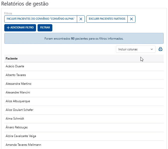Viewport: 168px width, 149px height.
Task: Remove the Excluir Pacientes Inativos filter with X
Action: tap(131, 19)
